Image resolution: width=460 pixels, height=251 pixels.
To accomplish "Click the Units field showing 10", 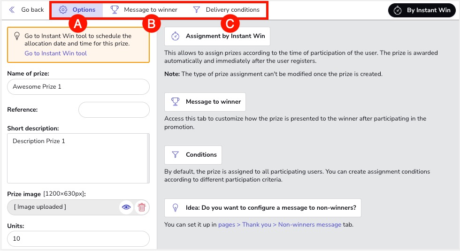I will (78, 239).
